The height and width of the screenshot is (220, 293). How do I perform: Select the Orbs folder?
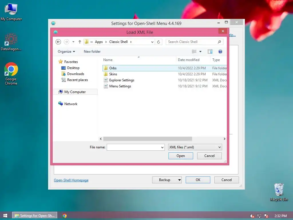[165, 68]
